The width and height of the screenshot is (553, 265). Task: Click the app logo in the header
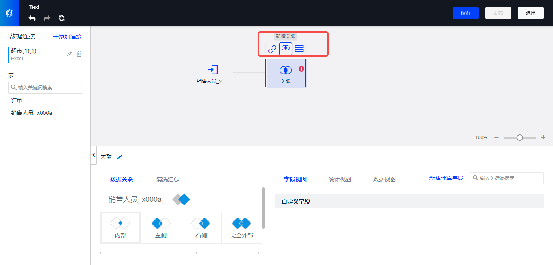(x=10, y=13)
